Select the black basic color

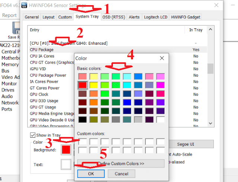tap(83, 120)
